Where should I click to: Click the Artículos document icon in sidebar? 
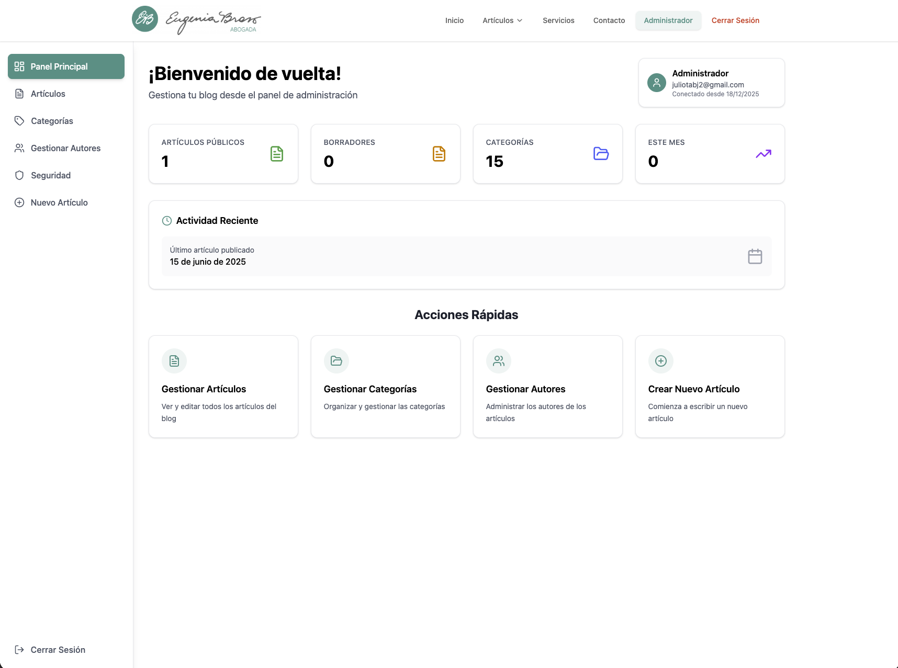point(19,94)
